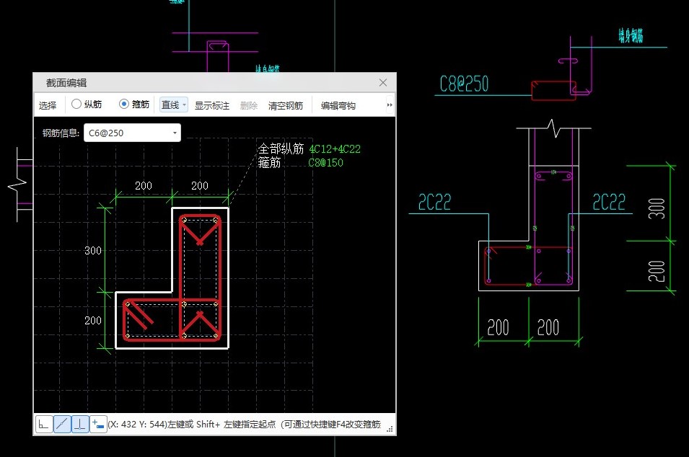Click the C6@250 rebar info field

pyautogui.click(x=132, y=133)
